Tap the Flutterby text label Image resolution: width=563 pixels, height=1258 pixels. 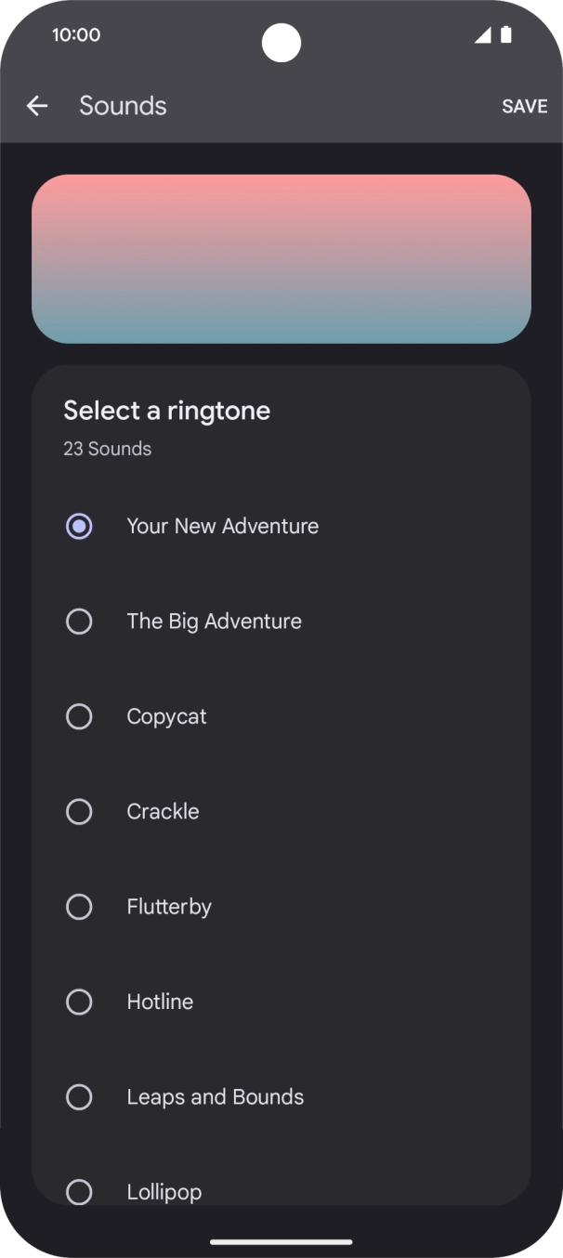pyautogui.click(x=169, y=907)
